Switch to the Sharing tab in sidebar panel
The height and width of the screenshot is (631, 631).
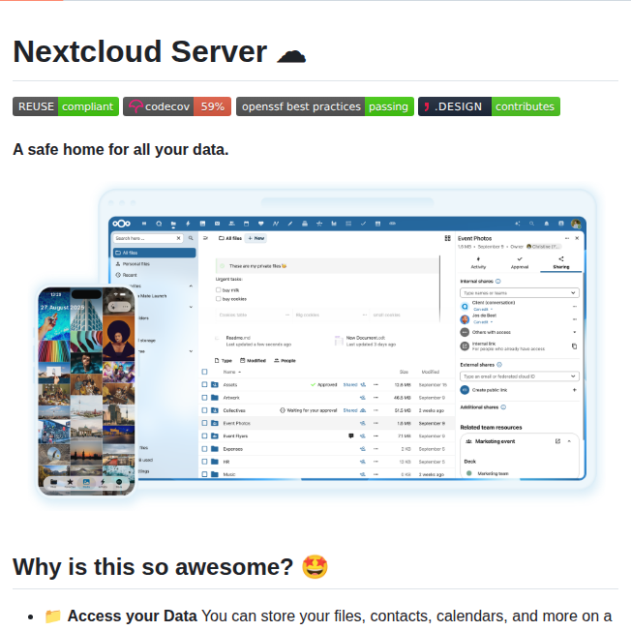point(561,262)
